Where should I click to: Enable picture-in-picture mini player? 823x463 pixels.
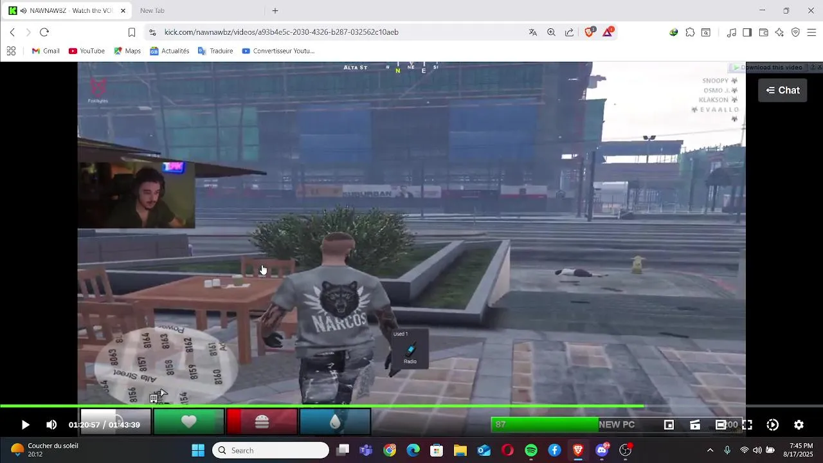[669, 425]
